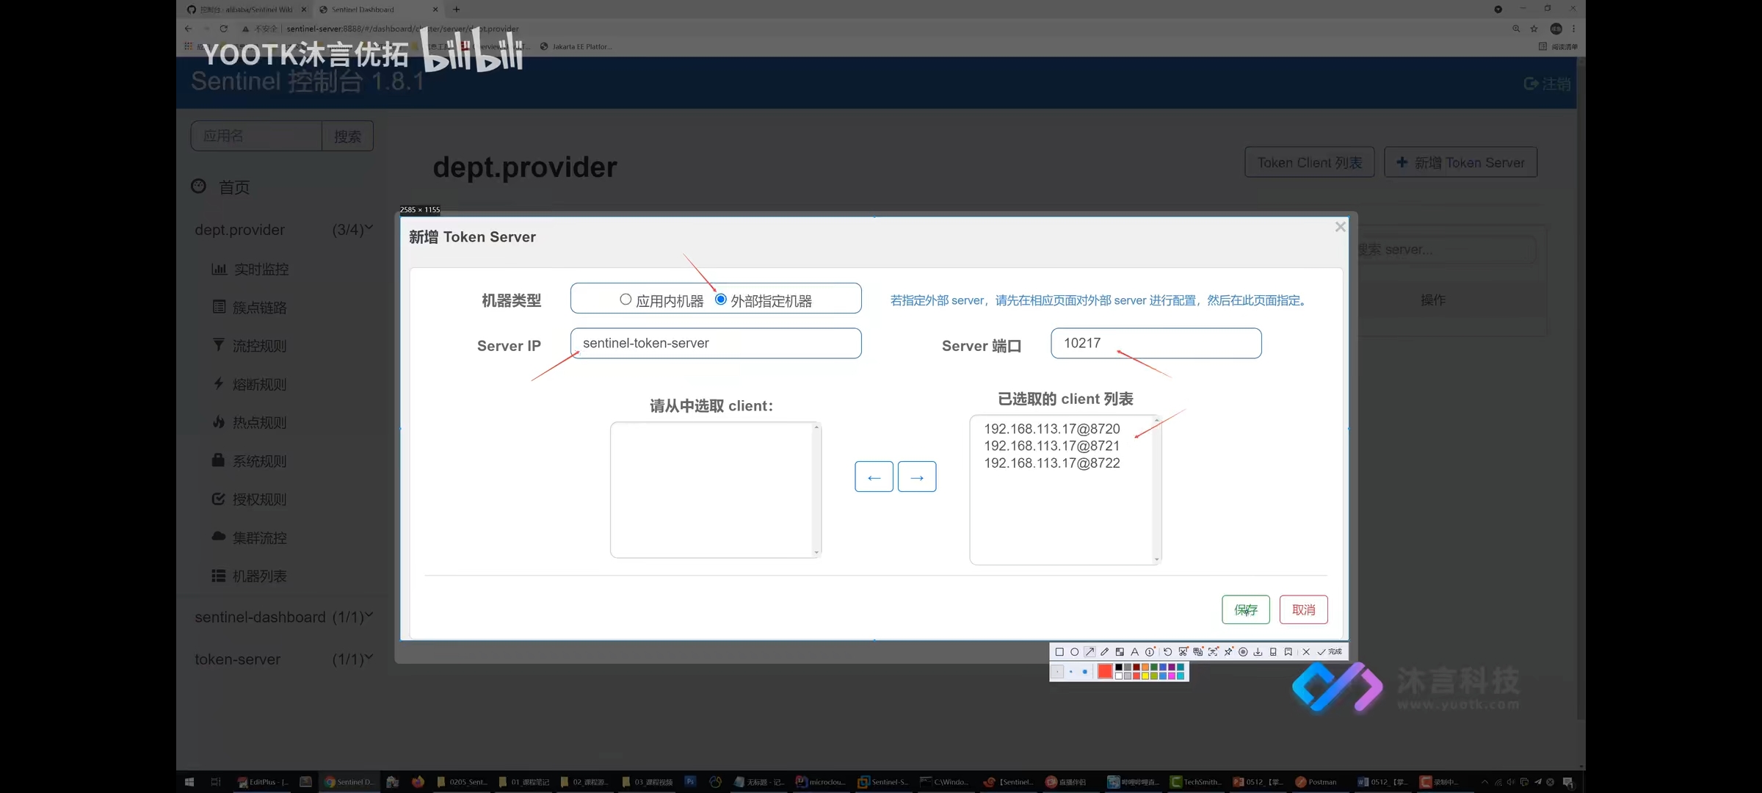Switch to the alibaba/Sentinel Wiki browser tab
The image size is (1762, 793).
point(247,10)
